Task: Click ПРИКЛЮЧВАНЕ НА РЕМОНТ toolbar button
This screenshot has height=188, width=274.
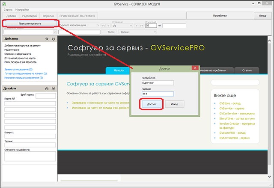Action: 77,16
